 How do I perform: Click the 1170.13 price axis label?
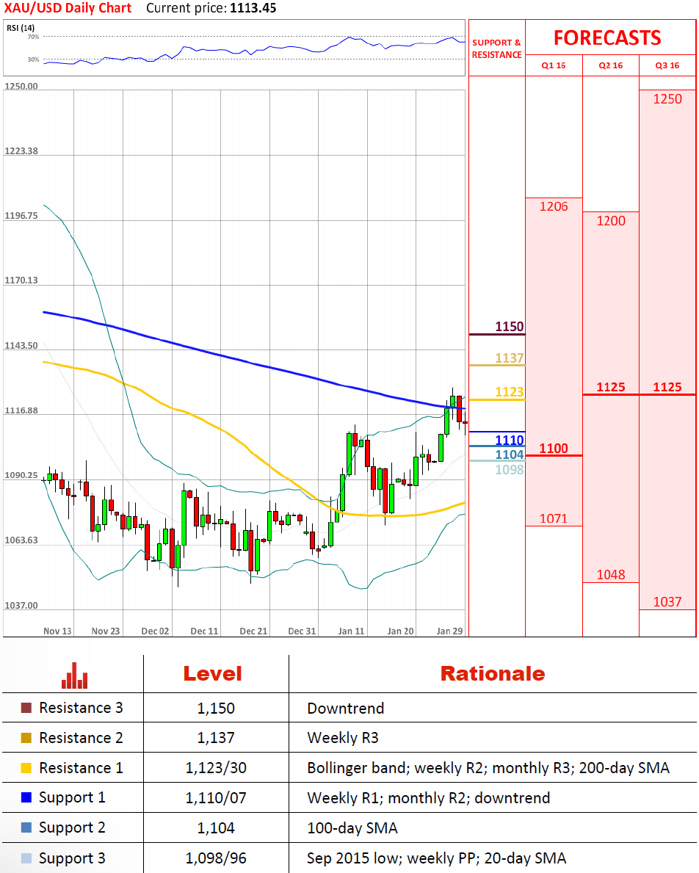click(x=21, y=280)
